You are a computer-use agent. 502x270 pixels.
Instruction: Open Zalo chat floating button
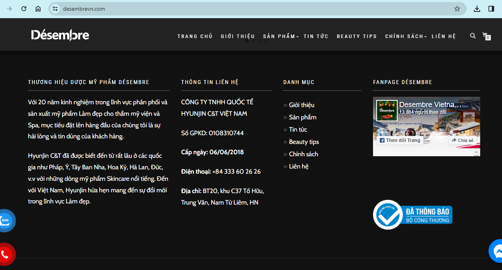tap(6, 220)
